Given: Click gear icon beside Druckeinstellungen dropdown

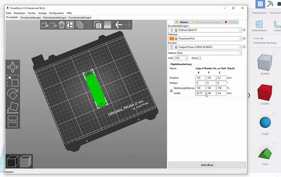Looking at the screenshot, I should click(x=244, y=30).
